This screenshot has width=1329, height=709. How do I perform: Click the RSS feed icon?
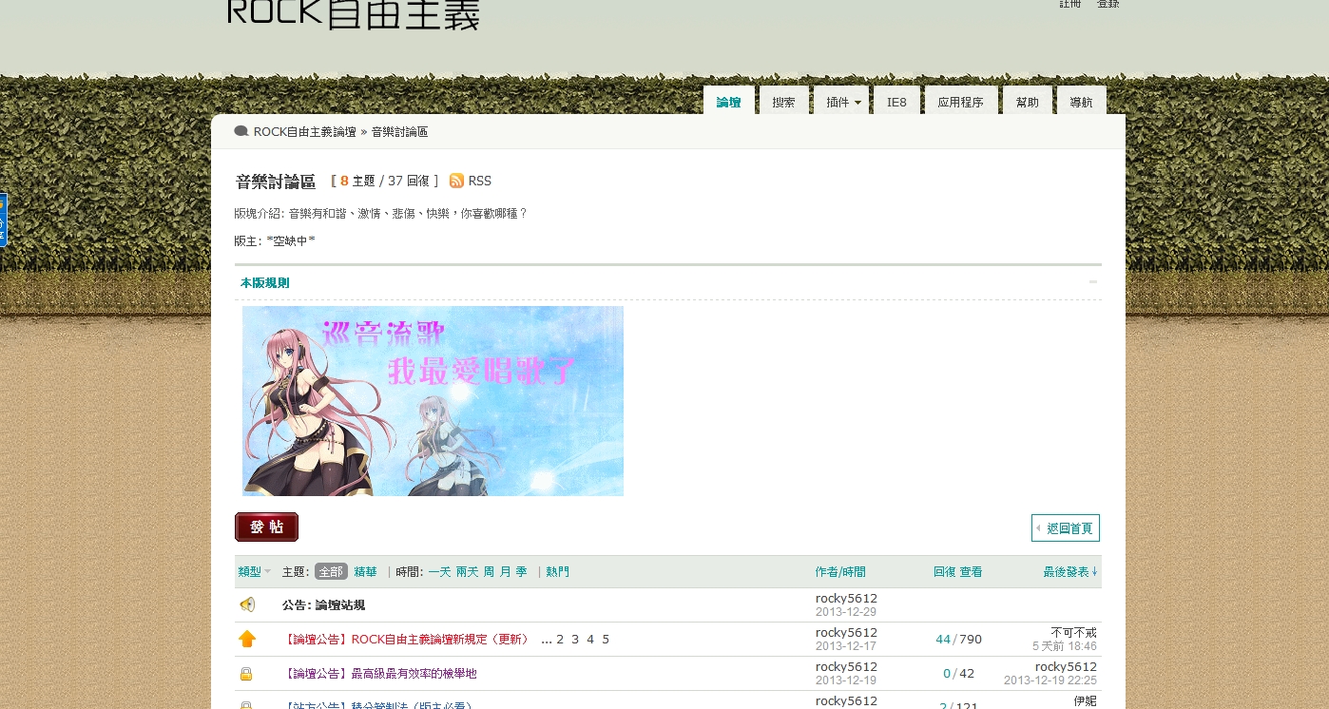[456, 181]
